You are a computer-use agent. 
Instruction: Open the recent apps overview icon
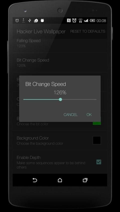(85, 180)
